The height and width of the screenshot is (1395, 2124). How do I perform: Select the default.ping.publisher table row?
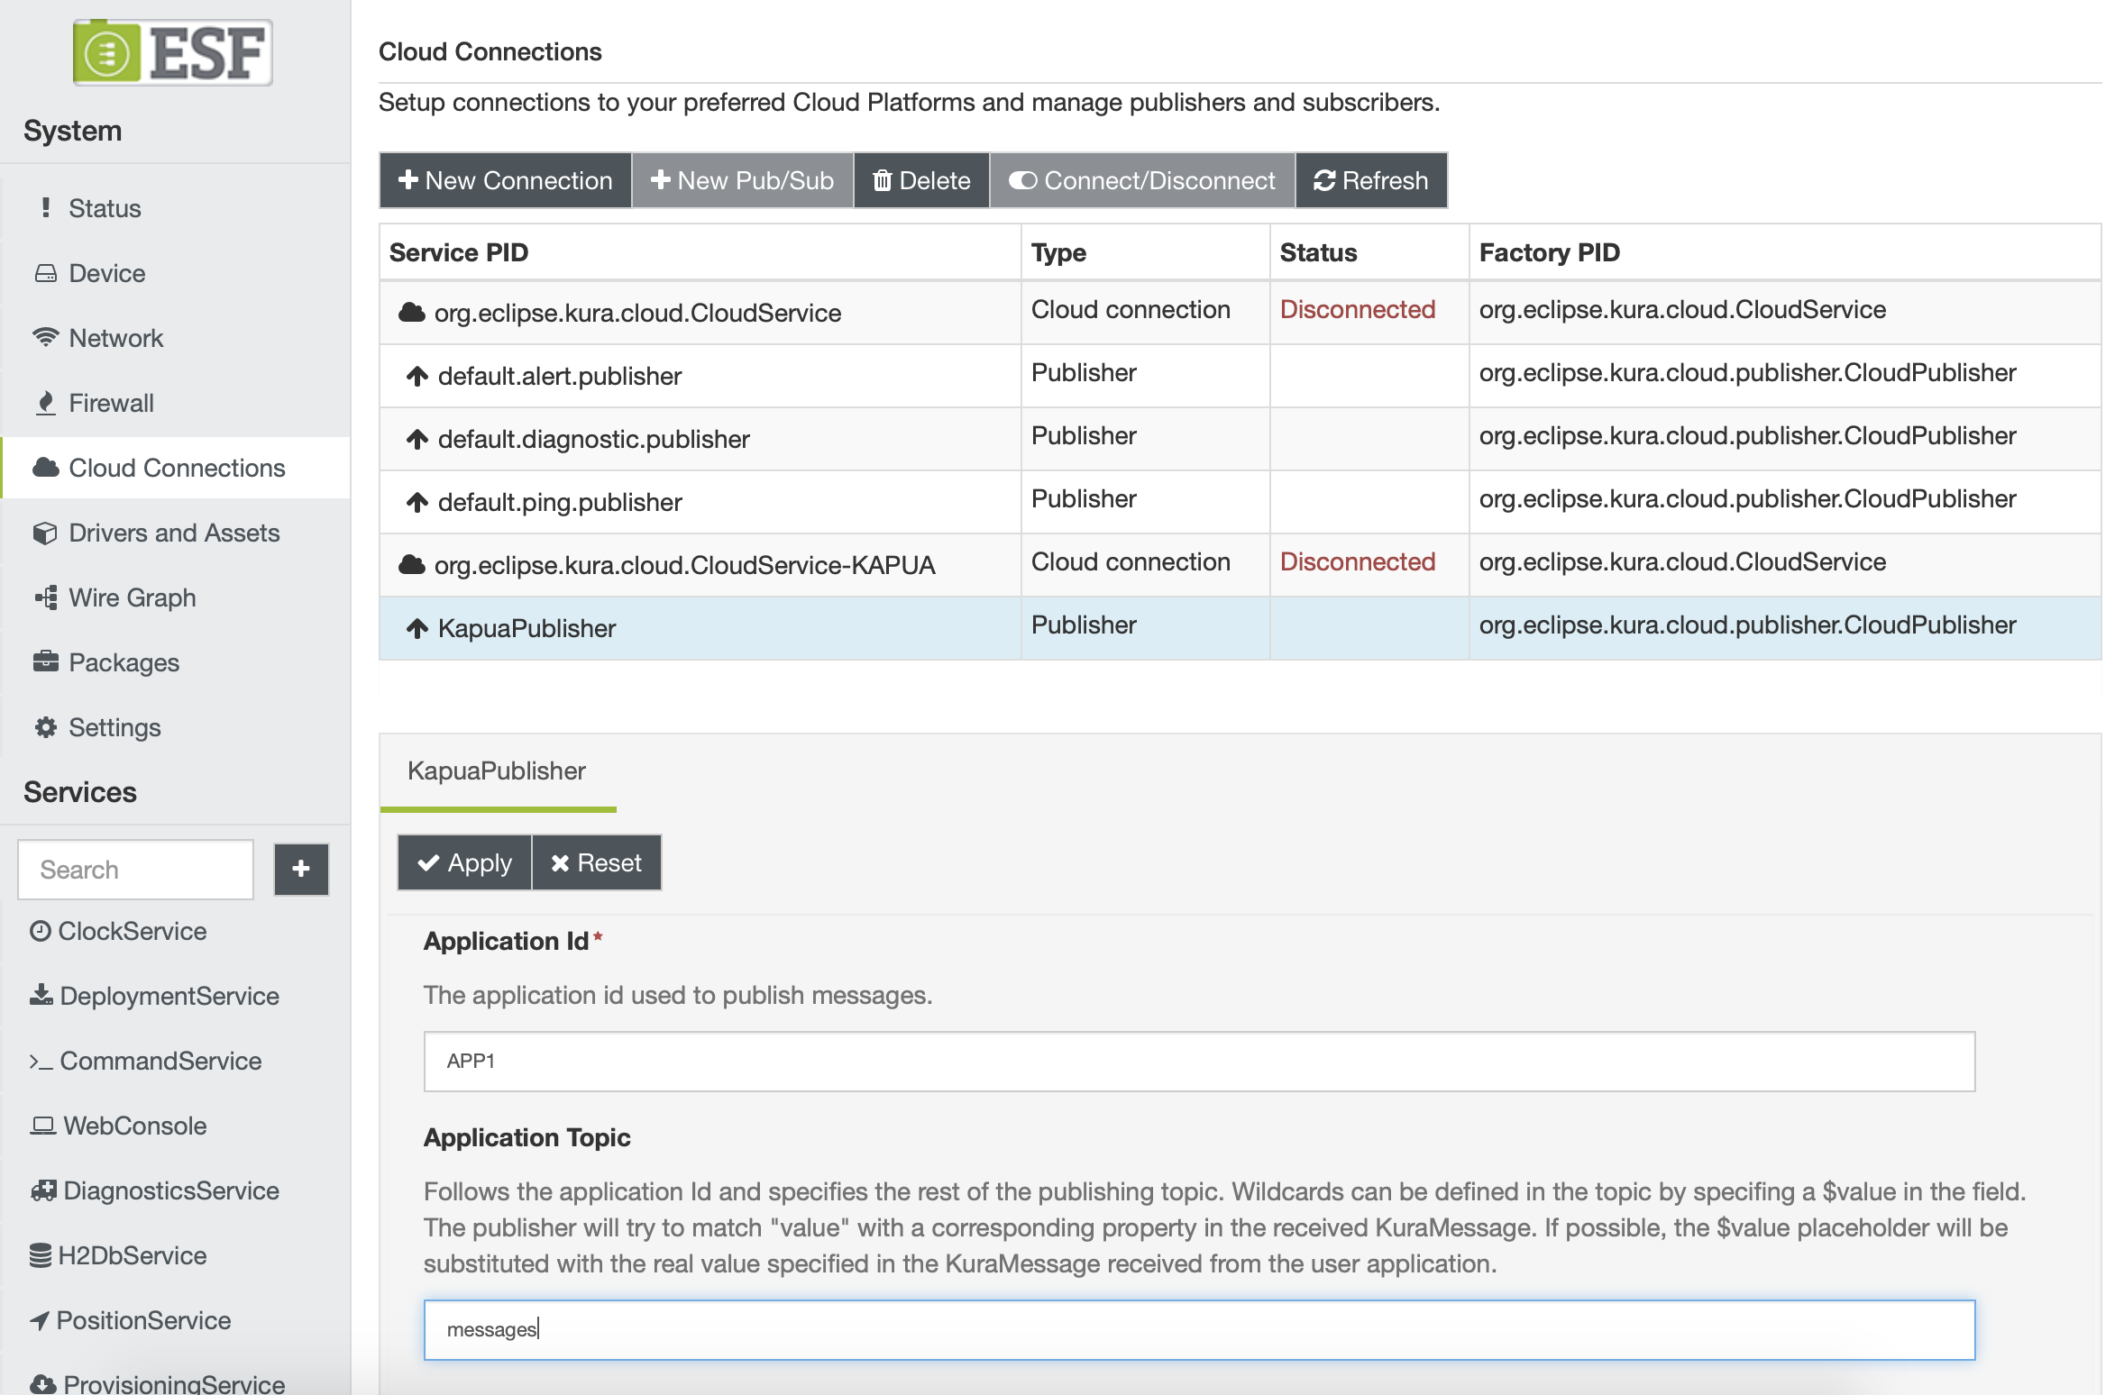[x=700, y=502]
